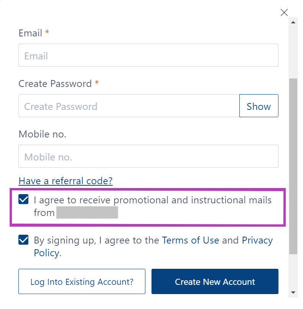Expand the 'Have a referral code?' link

66,181
